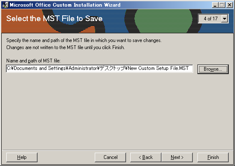
Task: Click inside the MST file path field
Action: tap(99, 68)
